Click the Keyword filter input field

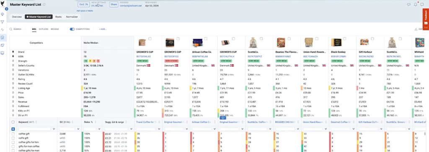coord(34,129)
